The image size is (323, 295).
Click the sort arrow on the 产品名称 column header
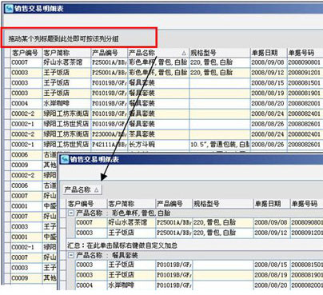pyautogui.click(x=184, y=53)
